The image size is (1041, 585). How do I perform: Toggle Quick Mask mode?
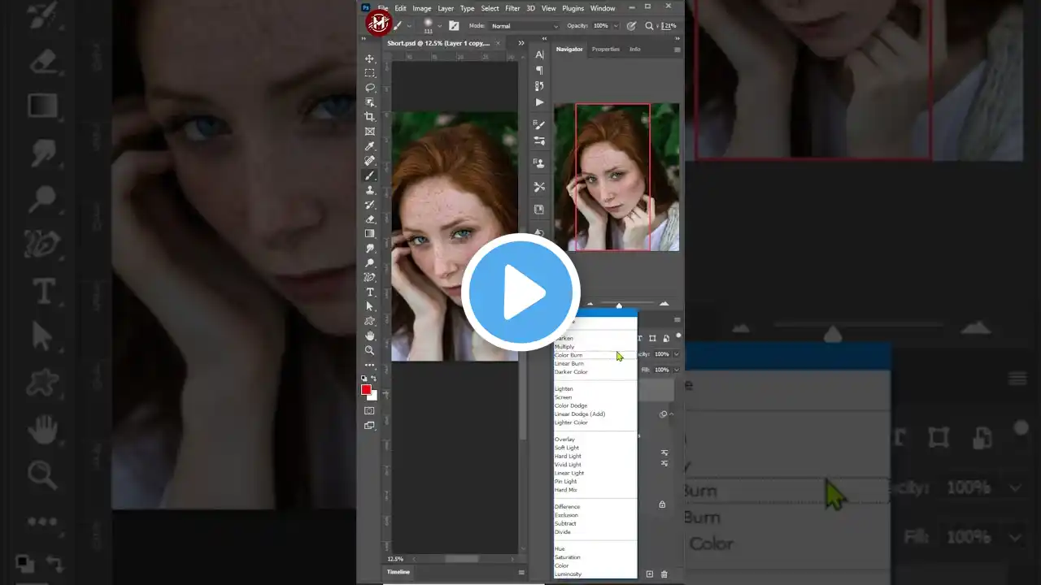(x=370, y=410)
